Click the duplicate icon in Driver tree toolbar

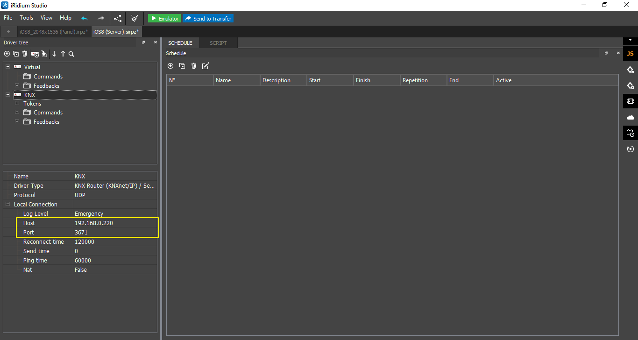click(x=15, y=54)
